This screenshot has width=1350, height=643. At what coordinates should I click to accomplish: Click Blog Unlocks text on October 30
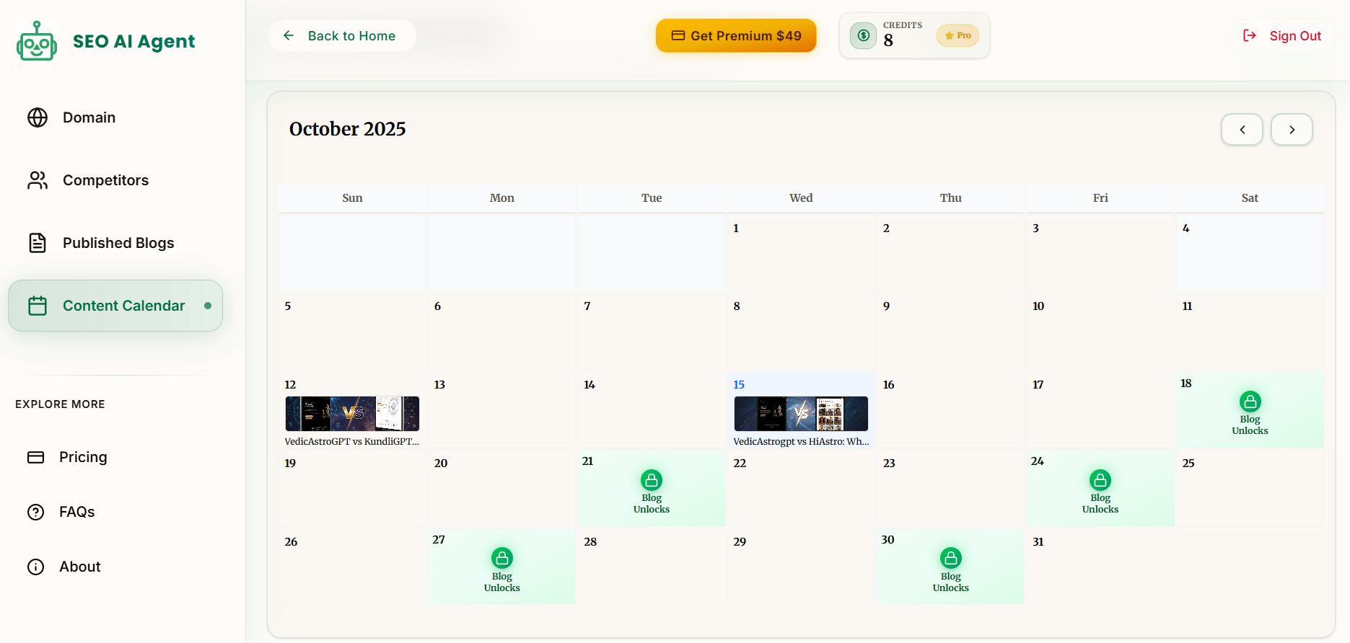(x=951, y=582)
